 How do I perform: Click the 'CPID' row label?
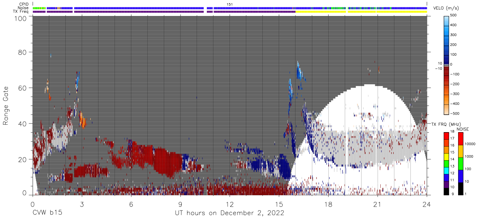[x=24, y=4]
